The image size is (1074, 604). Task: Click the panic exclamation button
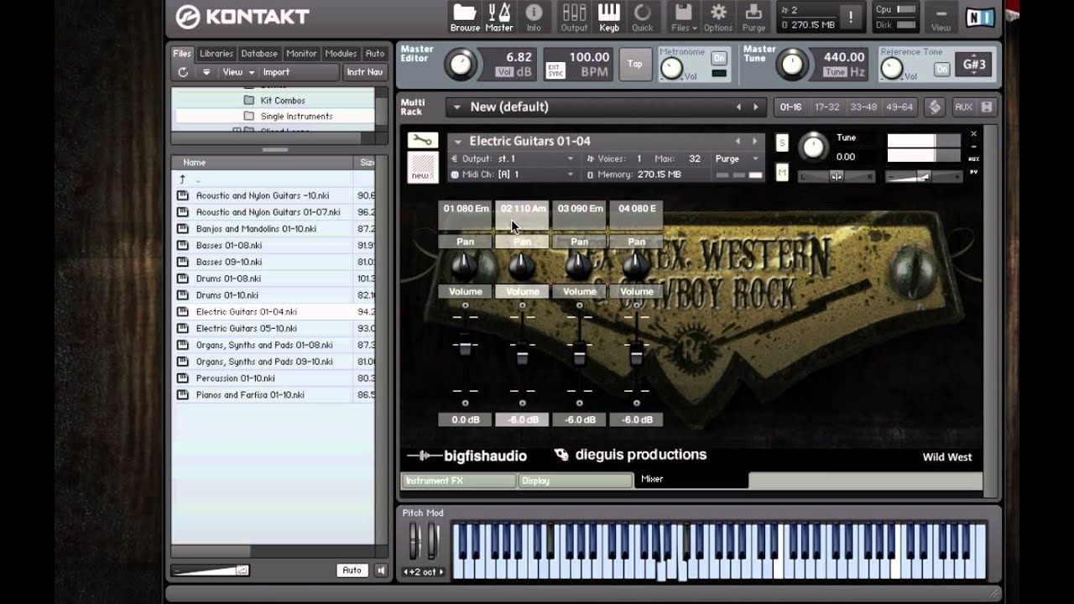pos(851,17)
